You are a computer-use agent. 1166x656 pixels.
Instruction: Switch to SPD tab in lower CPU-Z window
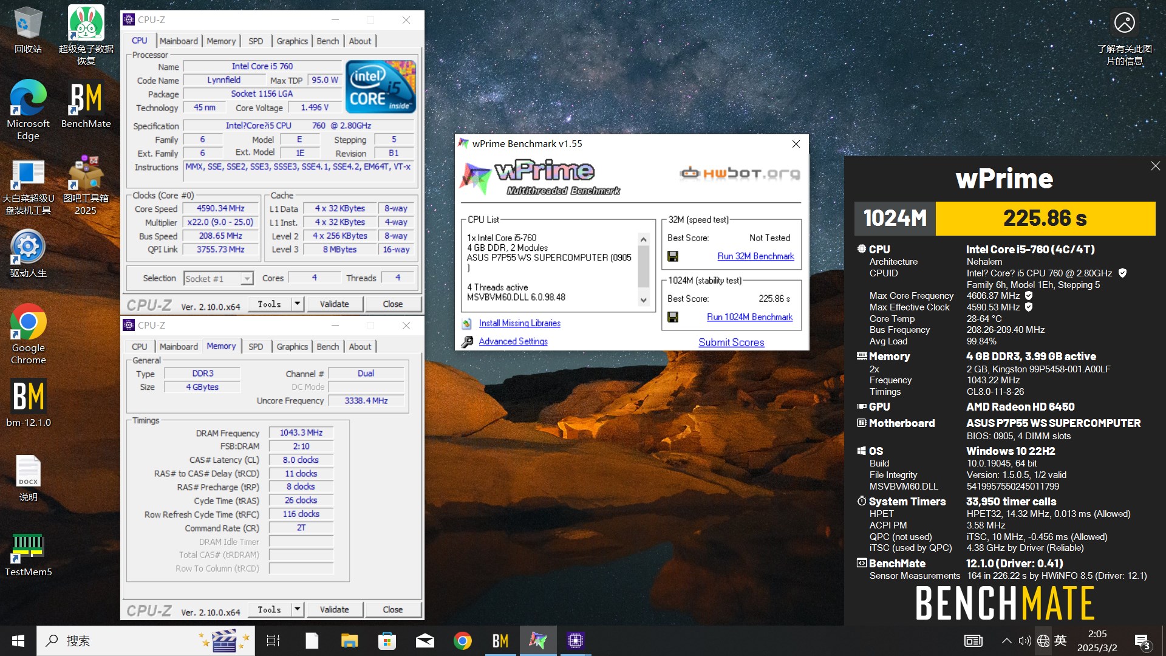(x=256, y=347)
